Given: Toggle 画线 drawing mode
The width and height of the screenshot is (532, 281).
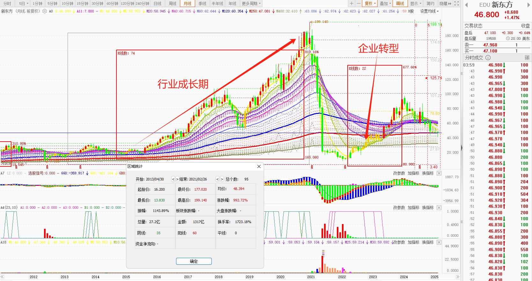Looking at the screenshot, I should click(400, 4).
